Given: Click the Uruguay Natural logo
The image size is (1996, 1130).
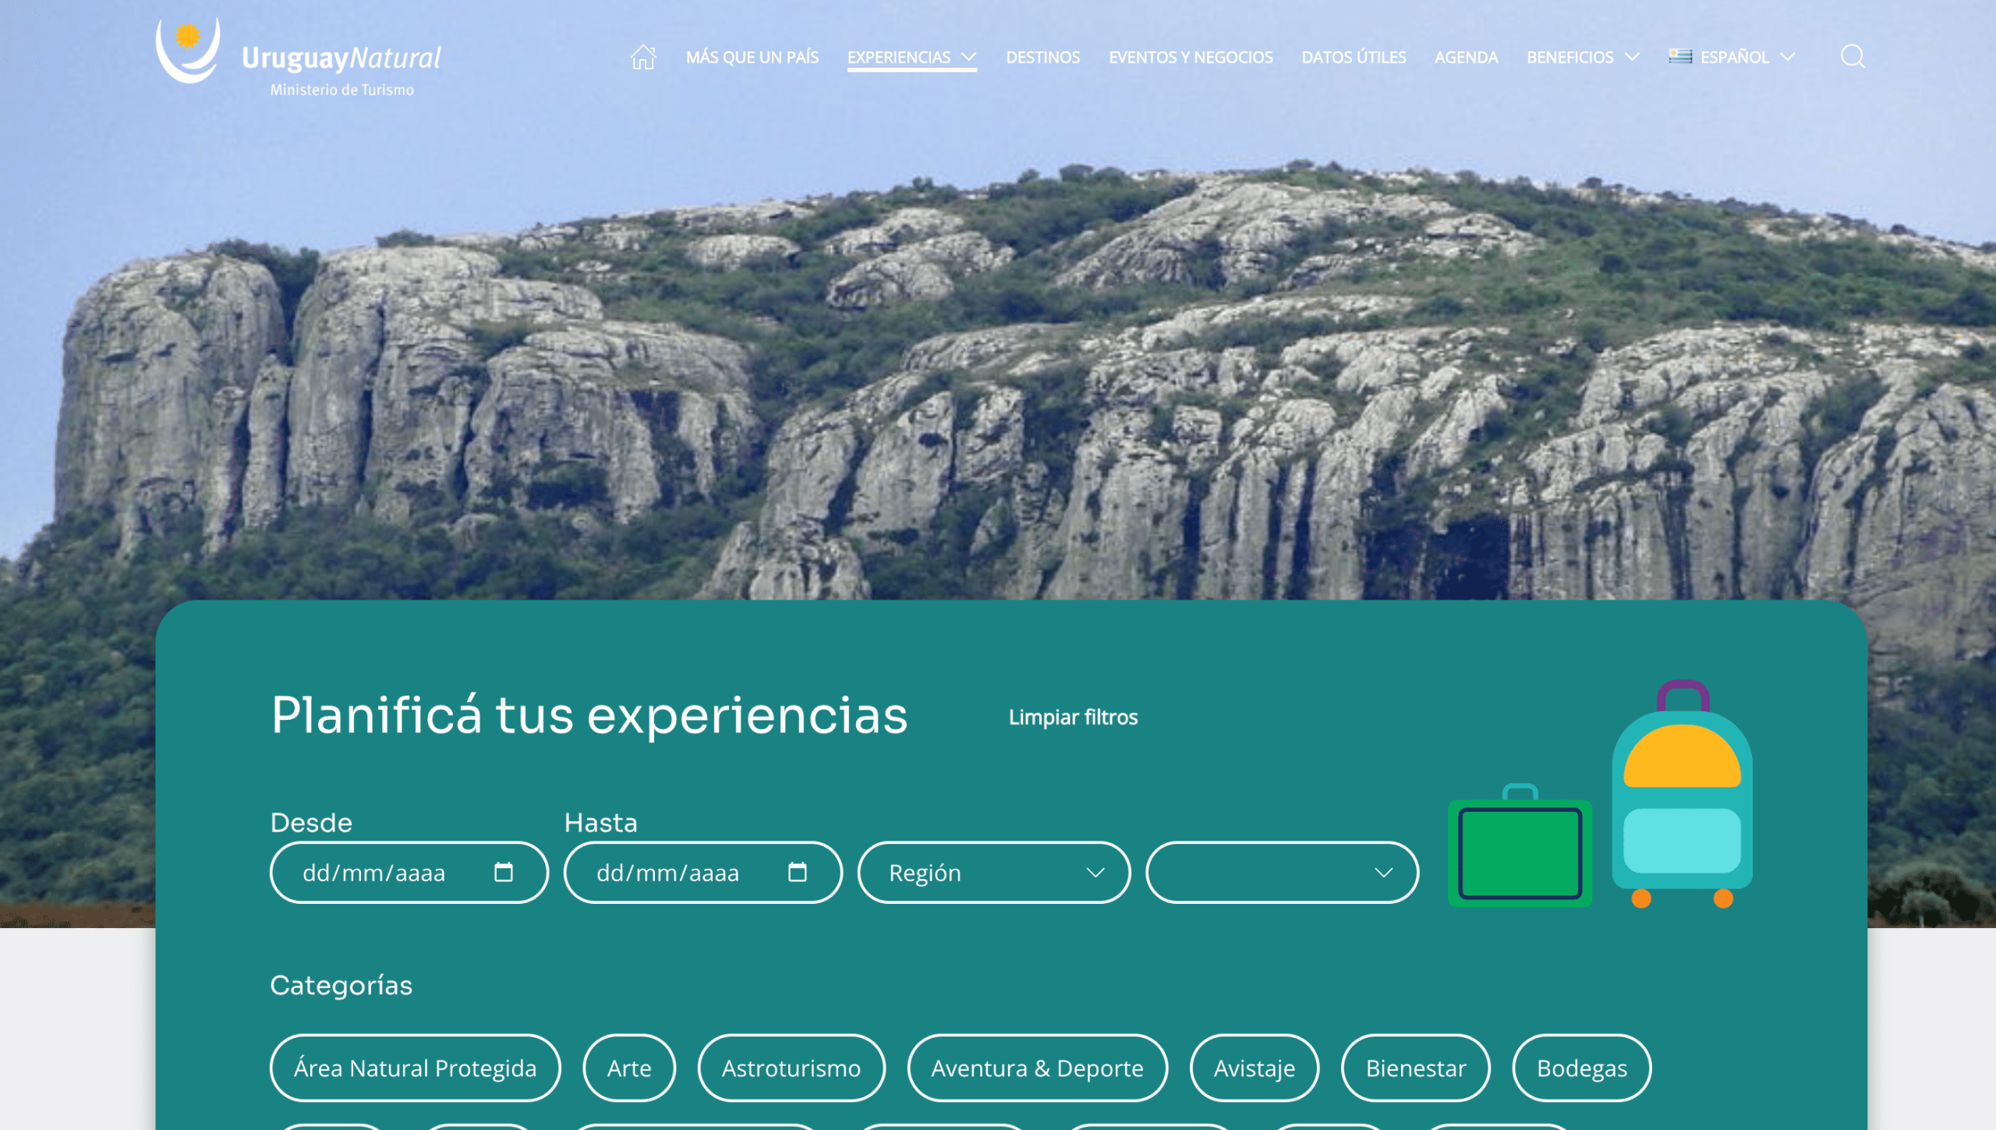Looking at the screenshot, I should coord(299,57).
